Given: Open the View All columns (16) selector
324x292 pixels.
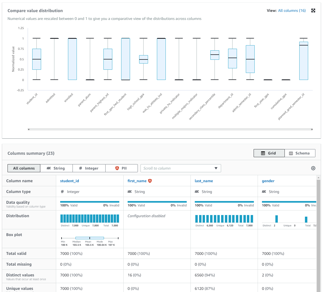Looking at the screenshot, I should click(292, 10).
